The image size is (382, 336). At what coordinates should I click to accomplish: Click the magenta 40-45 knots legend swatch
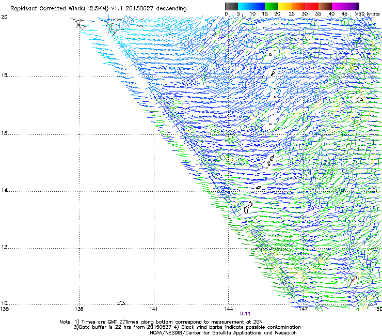point(339,6)
